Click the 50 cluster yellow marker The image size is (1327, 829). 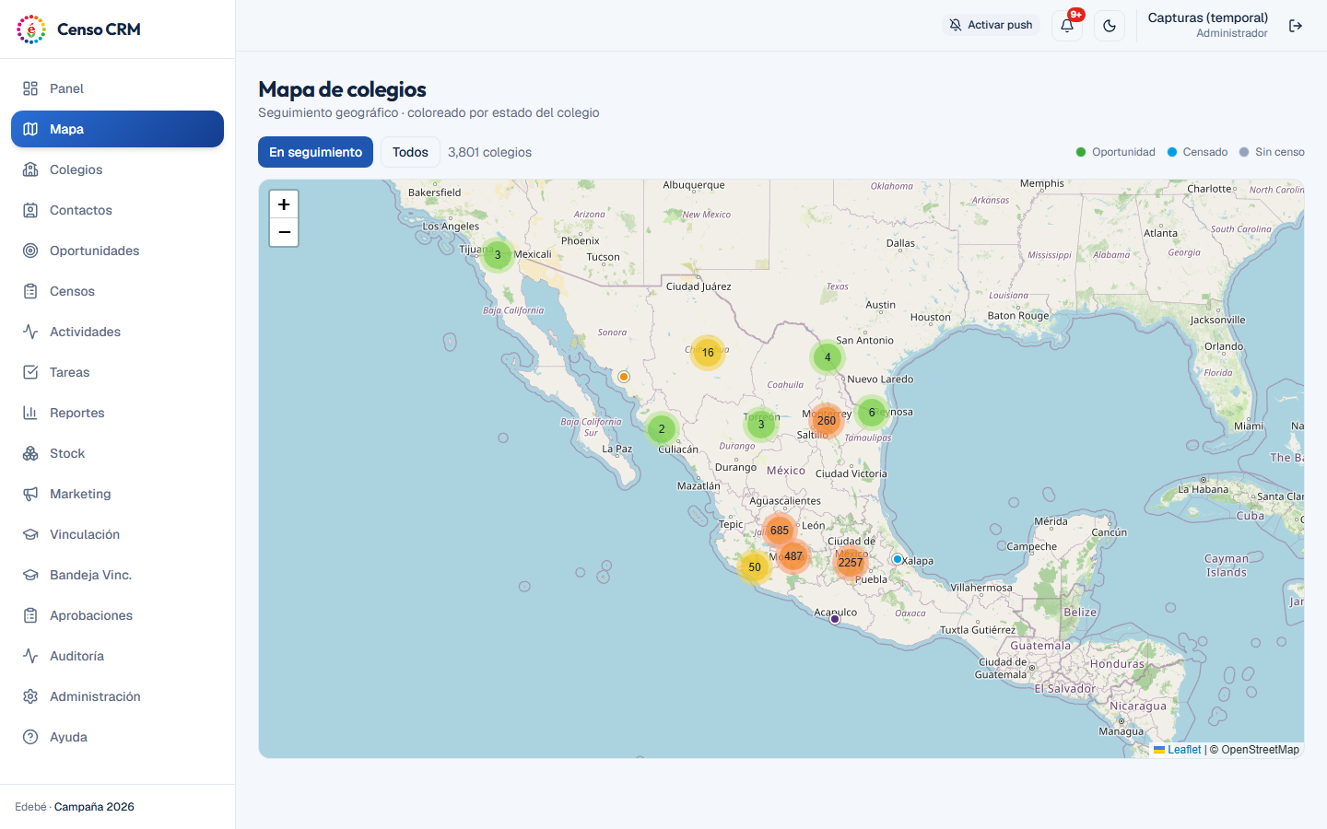tap(755, 567)
